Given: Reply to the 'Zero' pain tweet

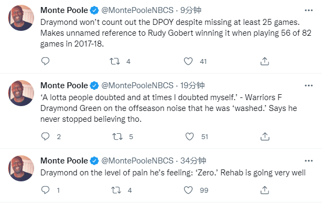Looking at the screenshot, I should [45, 190].
